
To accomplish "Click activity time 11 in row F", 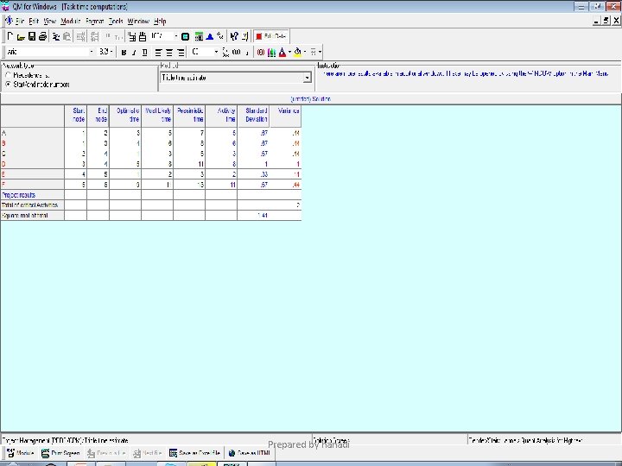I will point(221,185).
